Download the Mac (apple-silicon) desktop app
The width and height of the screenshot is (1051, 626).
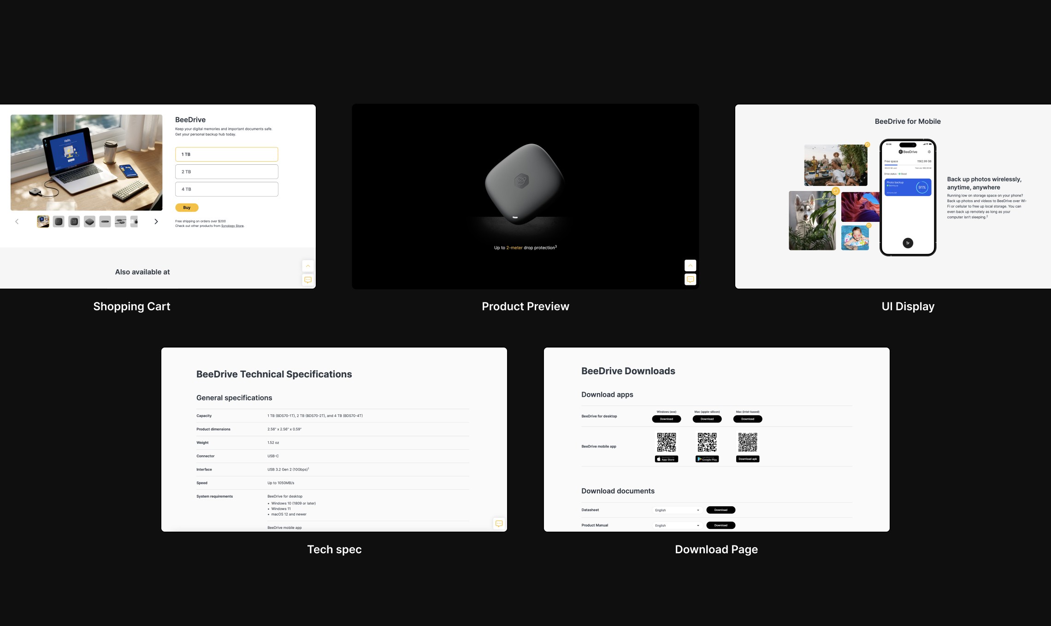pyautogui.click(x=707, y=419)
